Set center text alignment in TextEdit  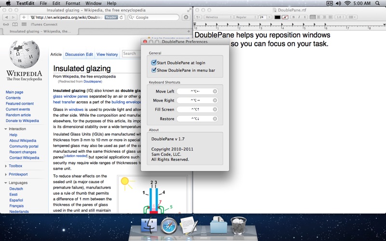tap(318, 17)
